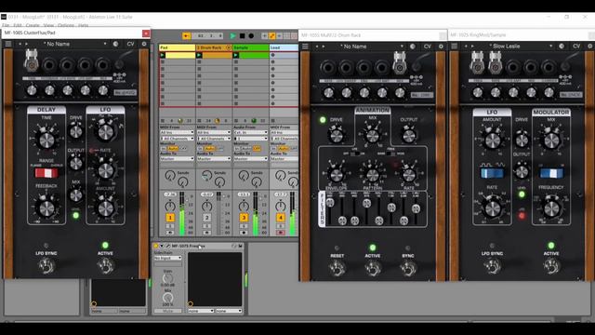Click the round theme icon in RingMod header
The image size is (595, 335).
point(562,47)
